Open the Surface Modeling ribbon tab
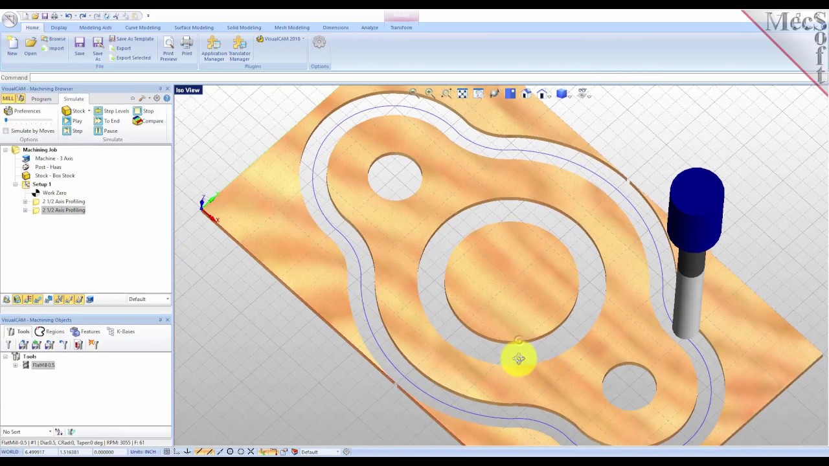This screenshot has width=829, height=466. coord(194,27)
